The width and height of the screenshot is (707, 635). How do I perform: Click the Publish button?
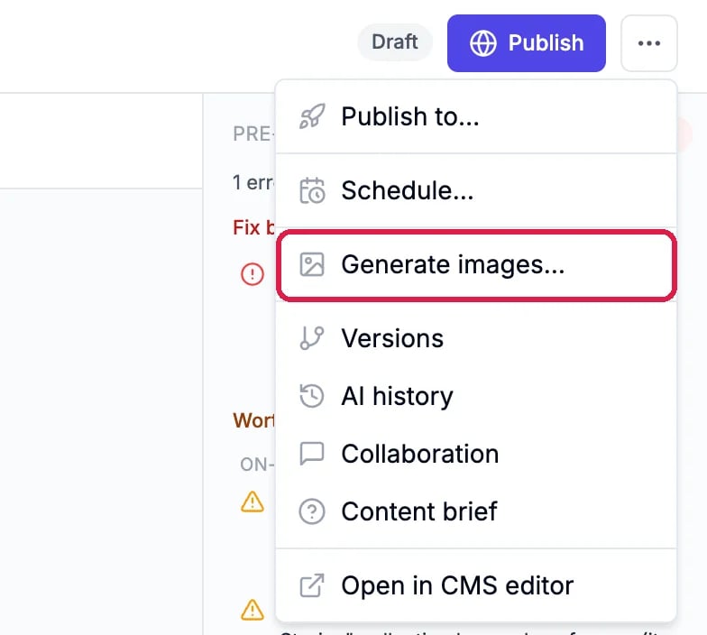(x=527, y=43)
